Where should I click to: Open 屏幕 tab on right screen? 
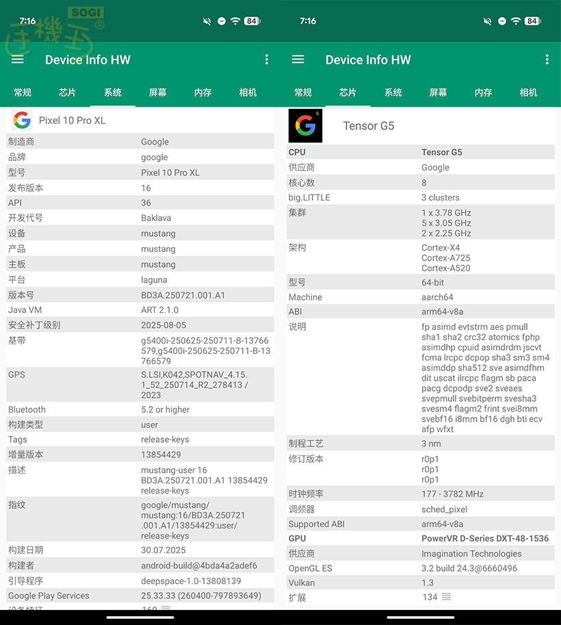click(439, 92)
